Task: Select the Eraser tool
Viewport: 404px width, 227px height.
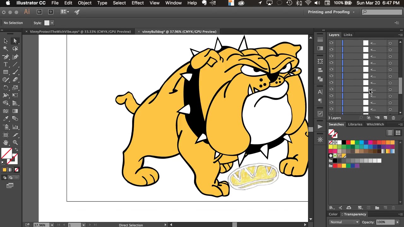Action: pyautogui.click(x=15, y=80)
